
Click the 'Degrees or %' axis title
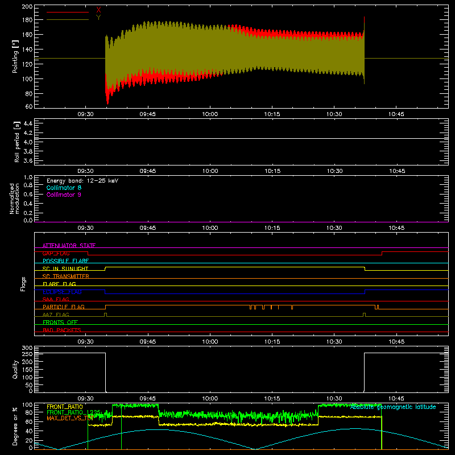click(15, 426)
